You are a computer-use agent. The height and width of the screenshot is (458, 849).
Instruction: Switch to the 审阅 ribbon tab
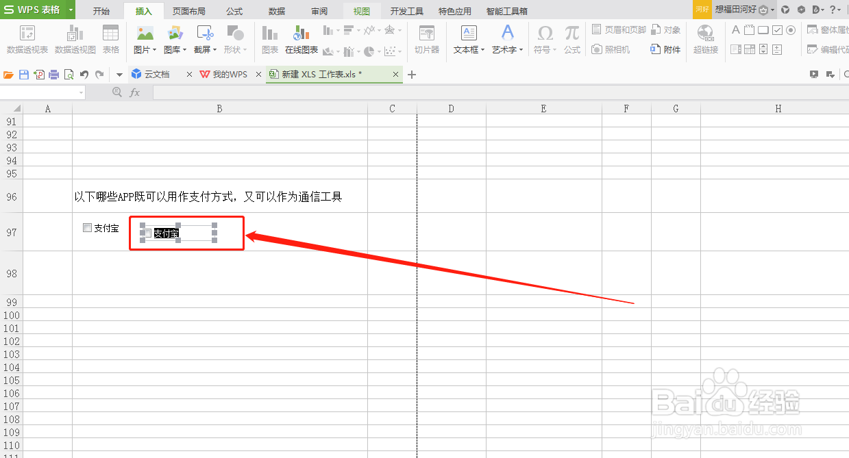pos(319,11)
